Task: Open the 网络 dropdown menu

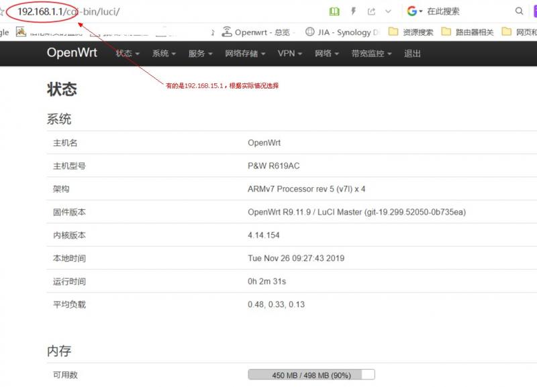Action: point(327,54)
